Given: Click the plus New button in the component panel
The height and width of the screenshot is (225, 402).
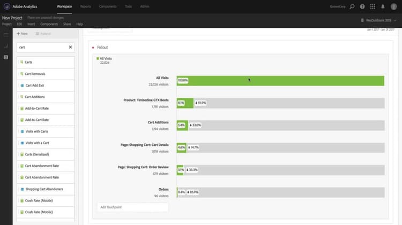Looking at the screenshot, I should [x=22, y=34].
